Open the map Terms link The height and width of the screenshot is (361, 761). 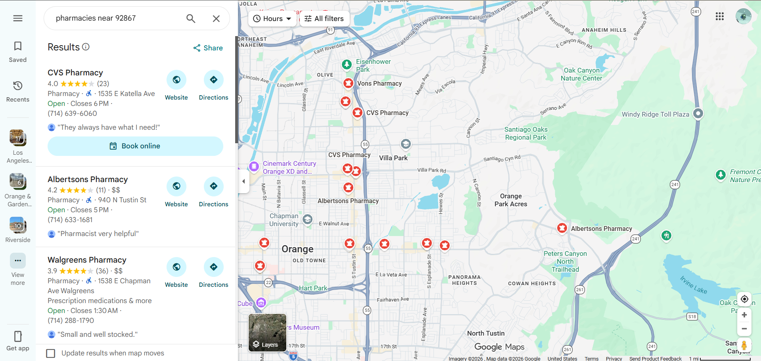tap(591, 359)
